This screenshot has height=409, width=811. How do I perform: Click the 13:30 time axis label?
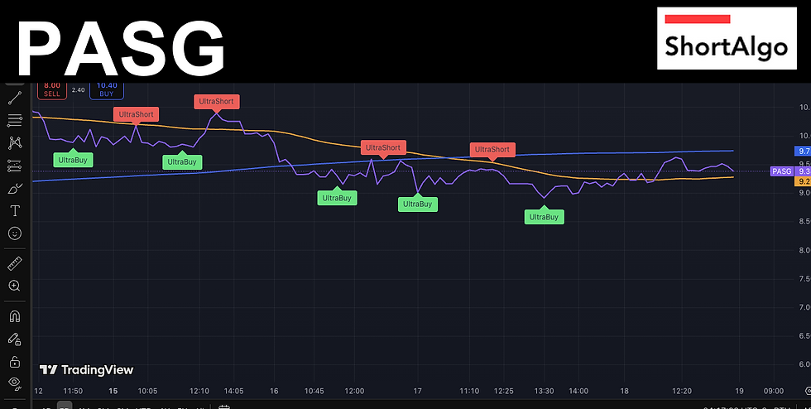tap(545, 391)
